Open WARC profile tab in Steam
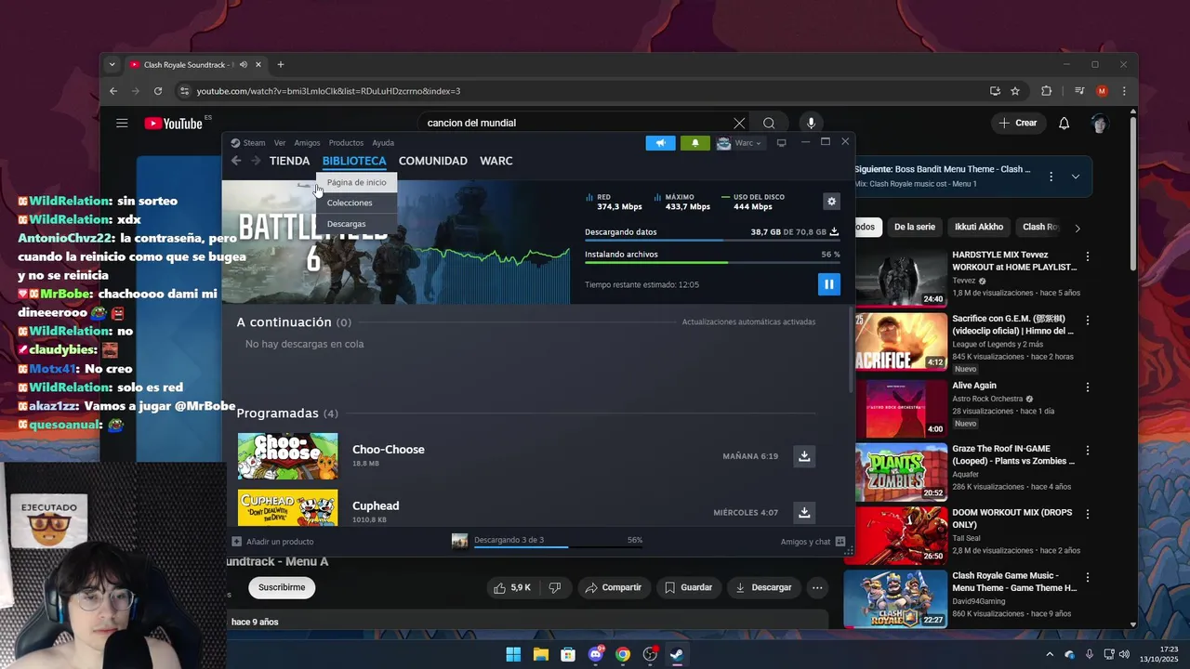 [496, 161]
